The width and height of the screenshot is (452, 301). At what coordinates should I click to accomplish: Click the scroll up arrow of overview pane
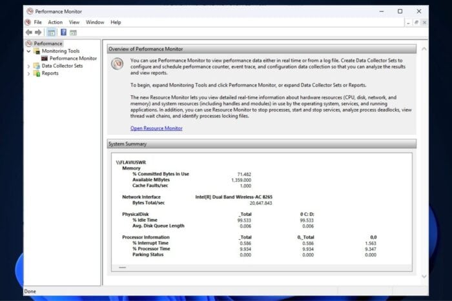pyautogui.click(x=424, y=49)
